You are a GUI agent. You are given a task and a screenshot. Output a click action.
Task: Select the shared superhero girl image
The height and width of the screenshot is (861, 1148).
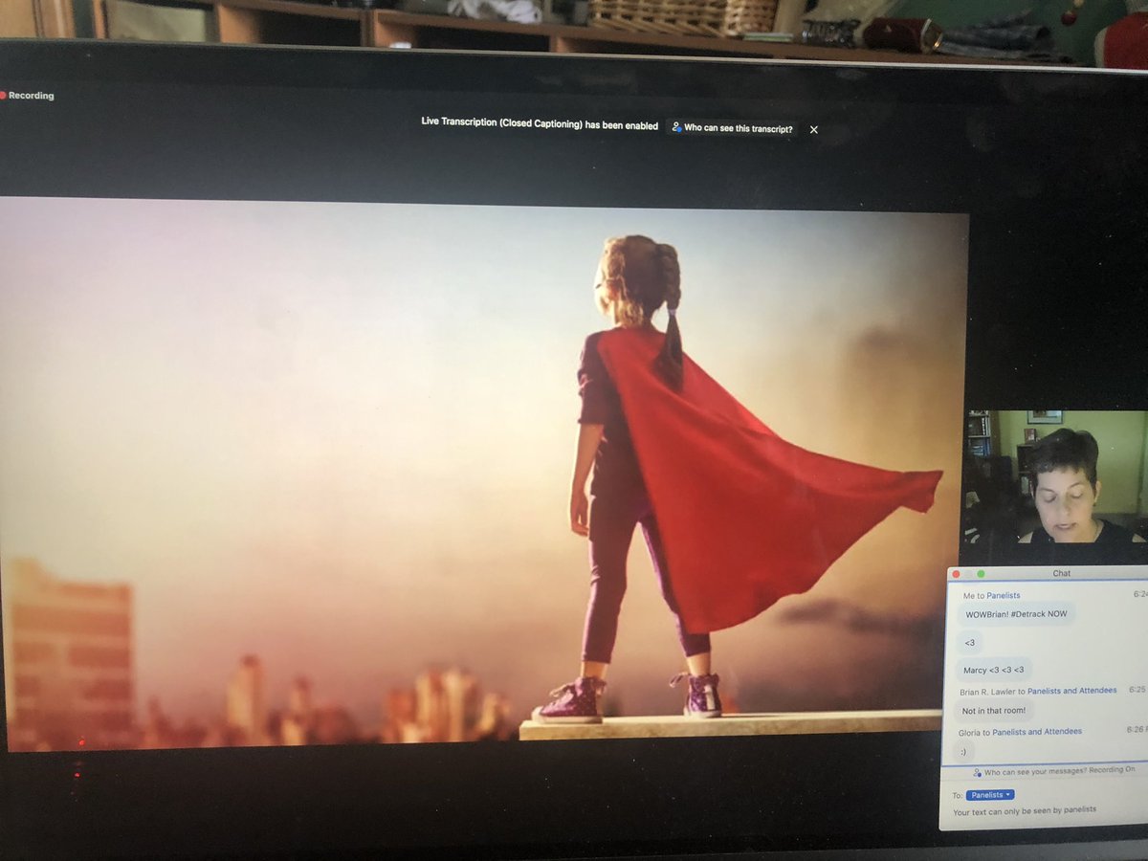point(483,475)
